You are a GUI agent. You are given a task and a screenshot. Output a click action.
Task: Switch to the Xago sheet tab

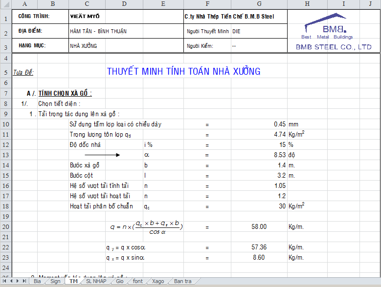(158, 281)
